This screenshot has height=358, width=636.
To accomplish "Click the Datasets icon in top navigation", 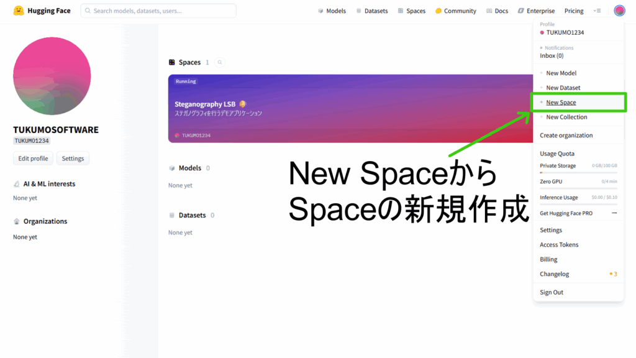I will point(358,11).
